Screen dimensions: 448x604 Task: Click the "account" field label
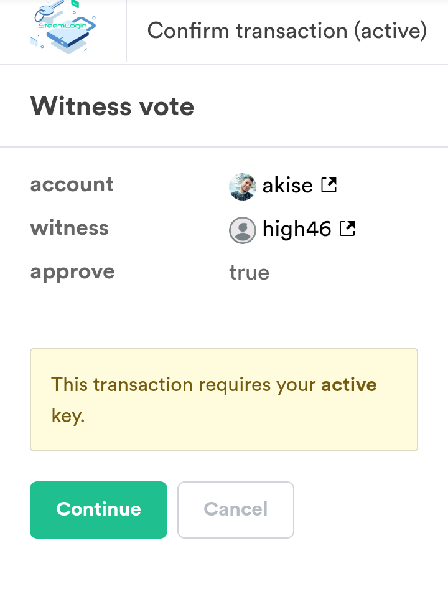[x=72, y=184]
